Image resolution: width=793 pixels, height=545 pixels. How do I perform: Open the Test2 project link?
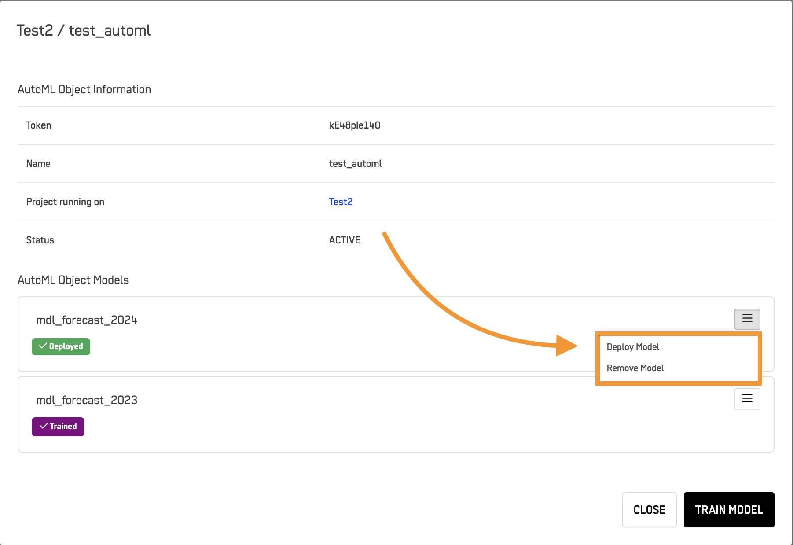[x=341, y=201]
